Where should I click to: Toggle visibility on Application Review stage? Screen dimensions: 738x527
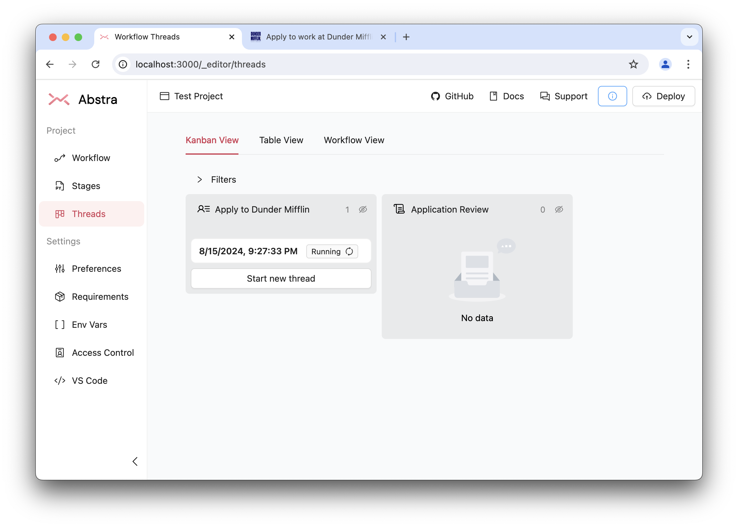559,209
